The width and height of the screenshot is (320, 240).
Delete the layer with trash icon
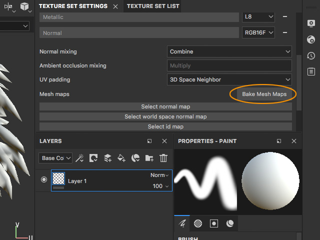[163, 158]
